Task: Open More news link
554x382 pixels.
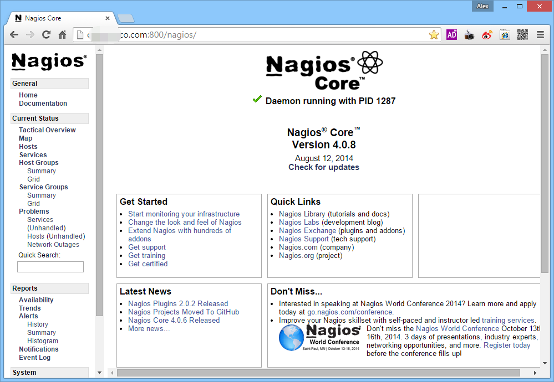Action: pyautogui.click(x=149, y=328)
